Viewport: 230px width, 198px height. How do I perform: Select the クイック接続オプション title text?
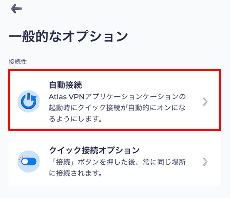point(94,150)
